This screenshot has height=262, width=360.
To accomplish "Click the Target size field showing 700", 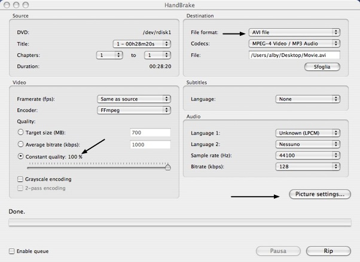I will coord(150,132).
